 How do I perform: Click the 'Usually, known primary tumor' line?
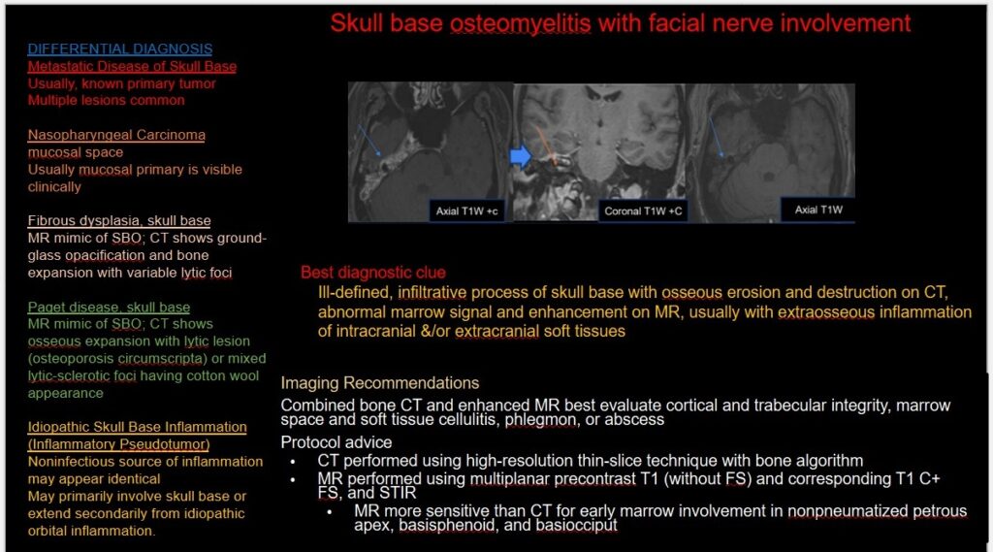click(121, 83)
